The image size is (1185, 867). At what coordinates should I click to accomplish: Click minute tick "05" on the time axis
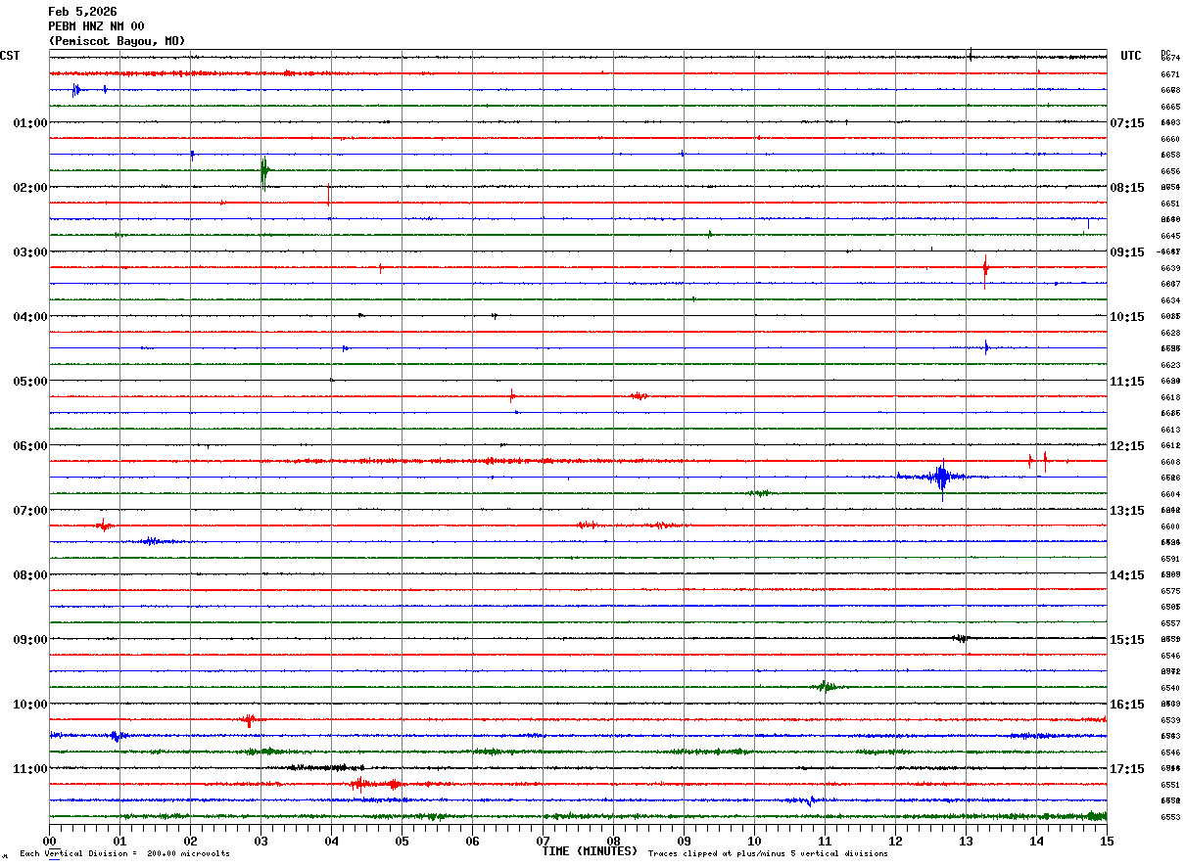402,841
